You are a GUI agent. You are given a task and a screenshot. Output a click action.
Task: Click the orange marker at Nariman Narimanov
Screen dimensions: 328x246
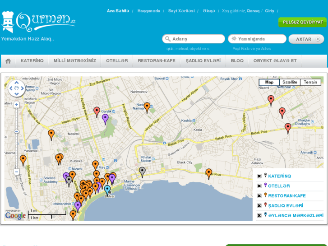tap(147, 107)
